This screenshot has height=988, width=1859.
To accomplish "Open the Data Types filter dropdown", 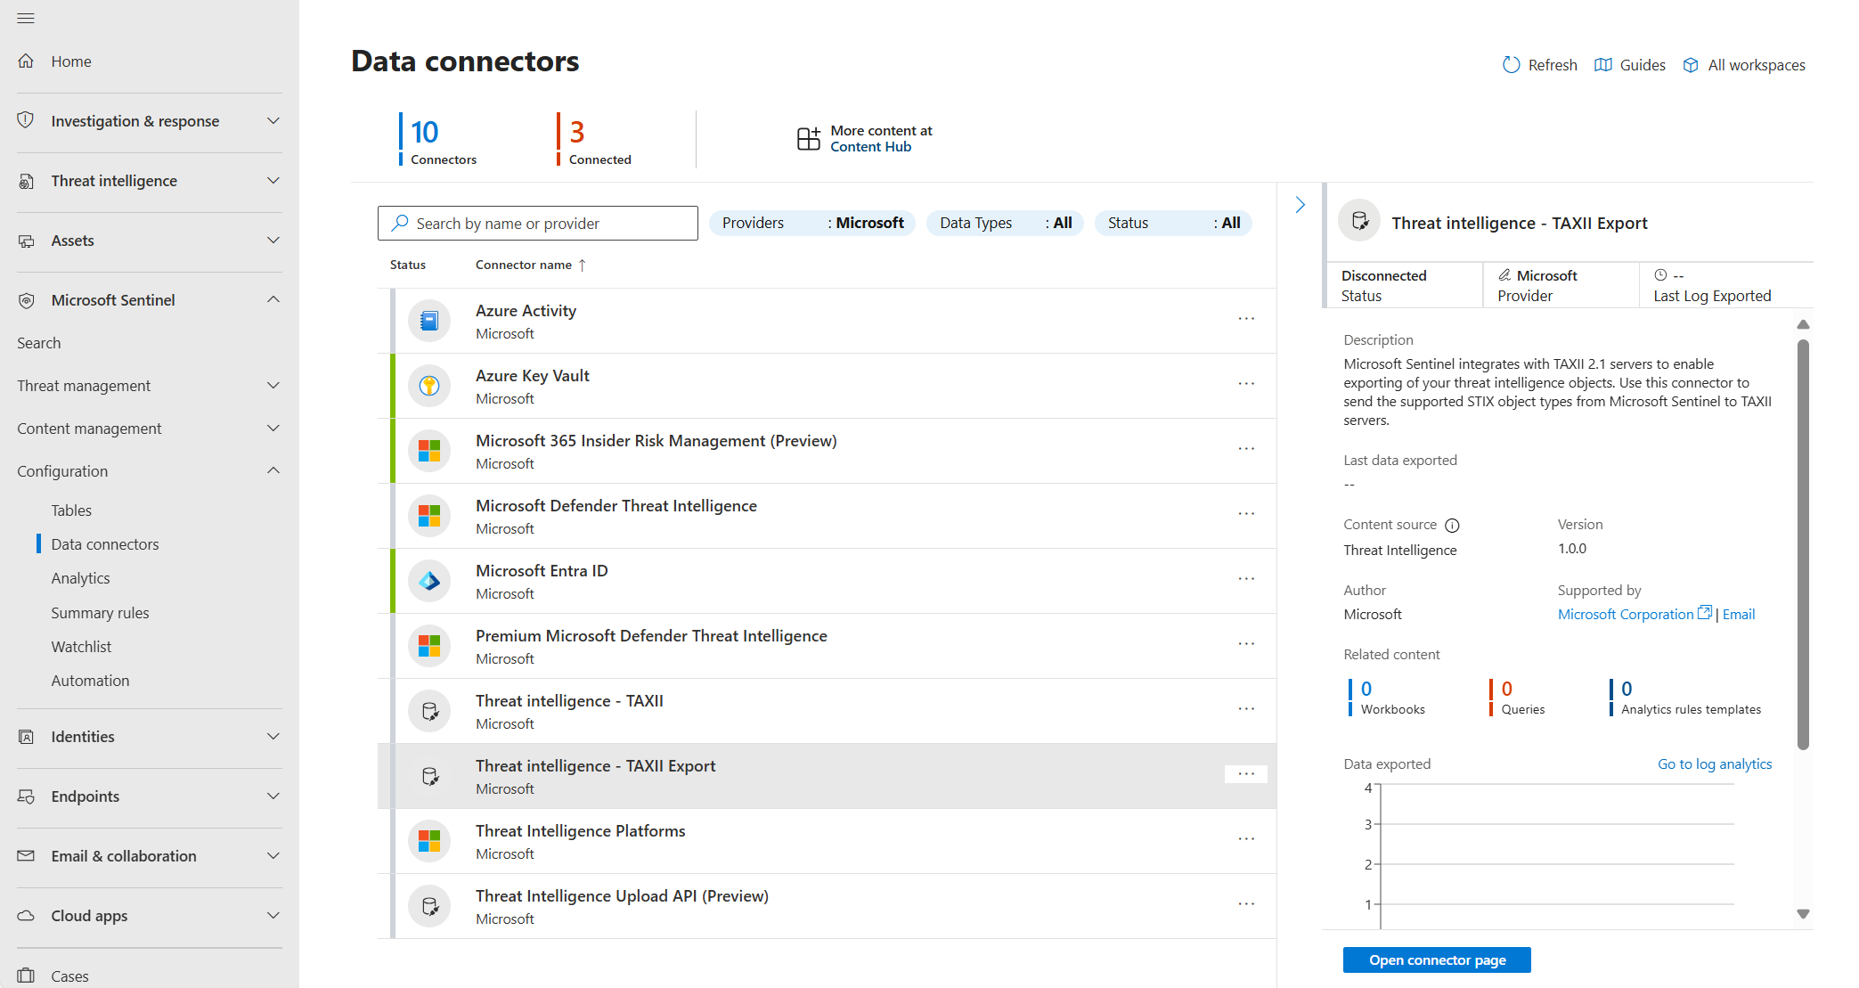I will point(1005,223).
